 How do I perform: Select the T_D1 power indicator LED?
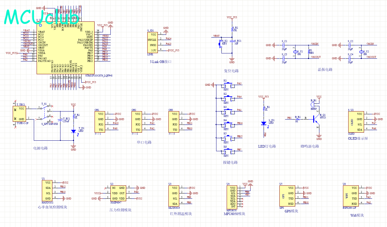pyautogui.click(x=73, y=131)
